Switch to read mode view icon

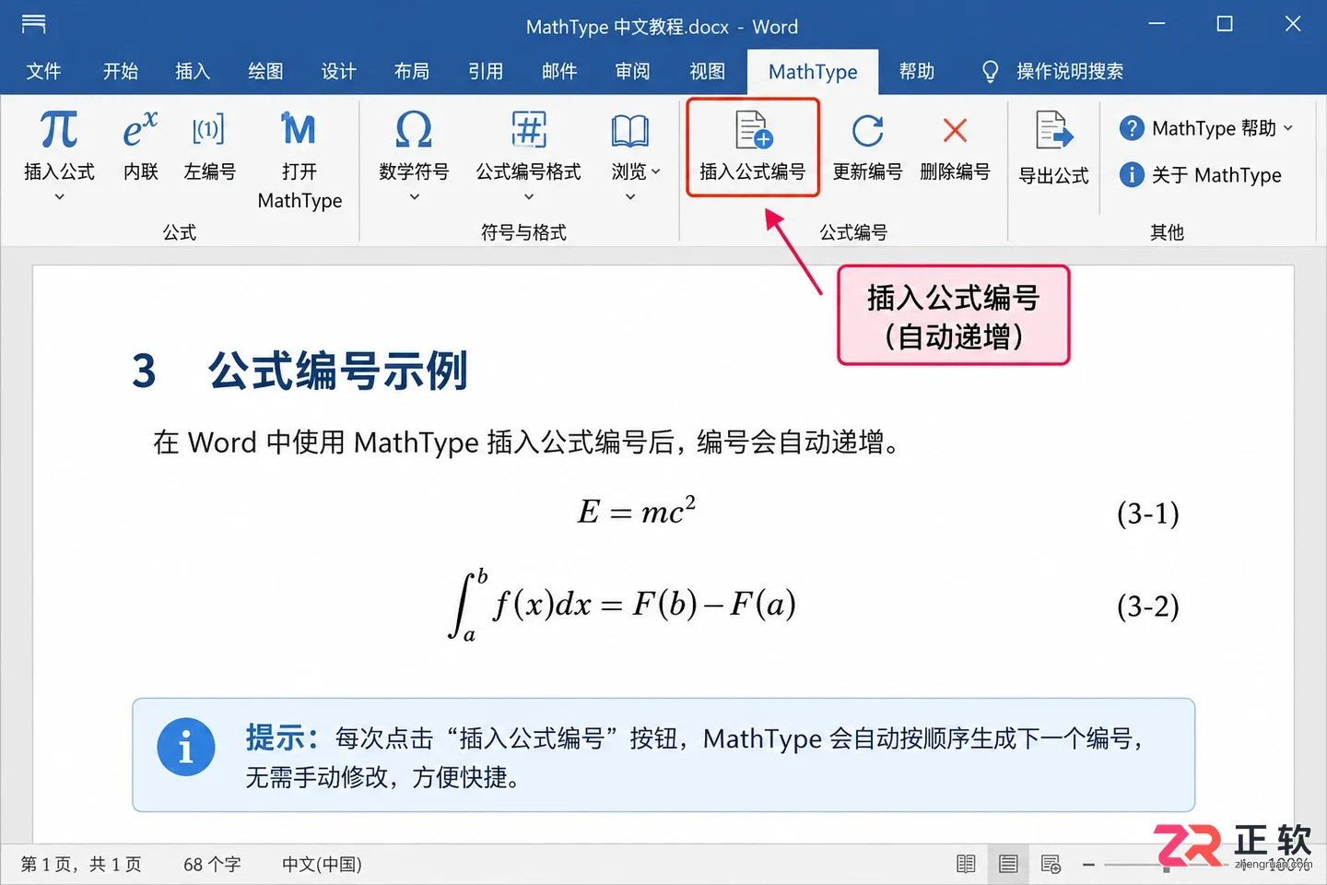pyautogui.click(x=966, y=864)
